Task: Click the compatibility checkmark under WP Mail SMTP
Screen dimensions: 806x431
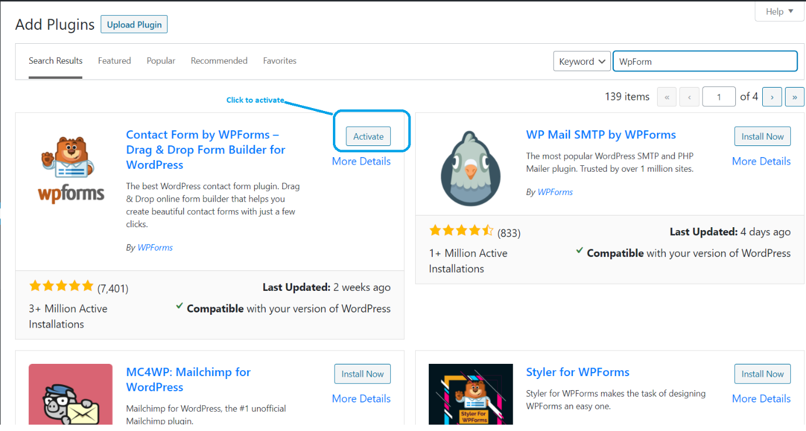Action: tap(579, 251)
